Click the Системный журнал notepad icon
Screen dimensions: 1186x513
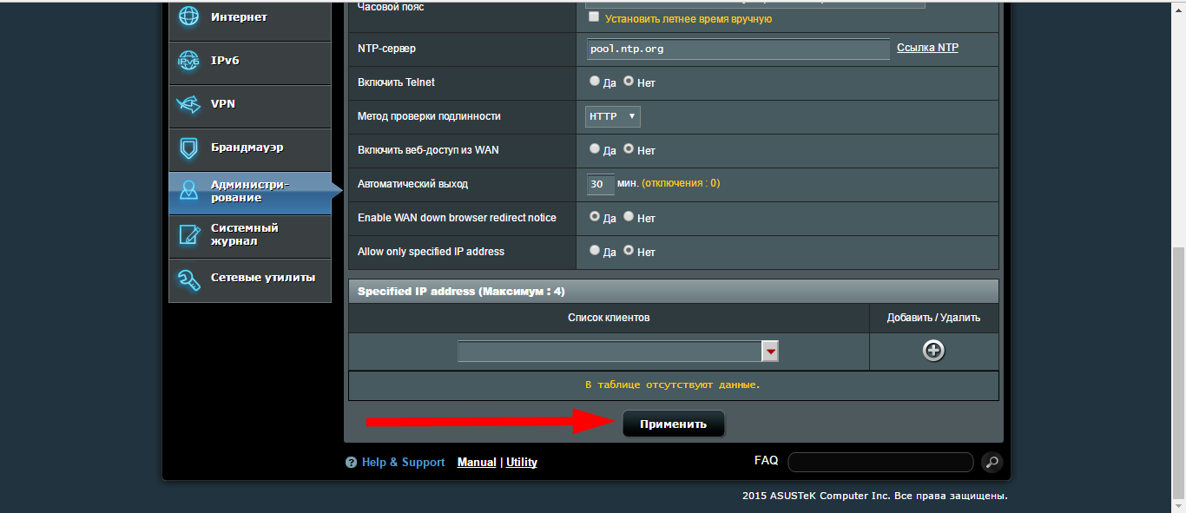(189, 234)
